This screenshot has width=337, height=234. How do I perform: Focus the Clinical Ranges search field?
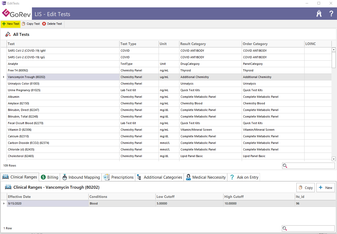click(x=308, y=228)
